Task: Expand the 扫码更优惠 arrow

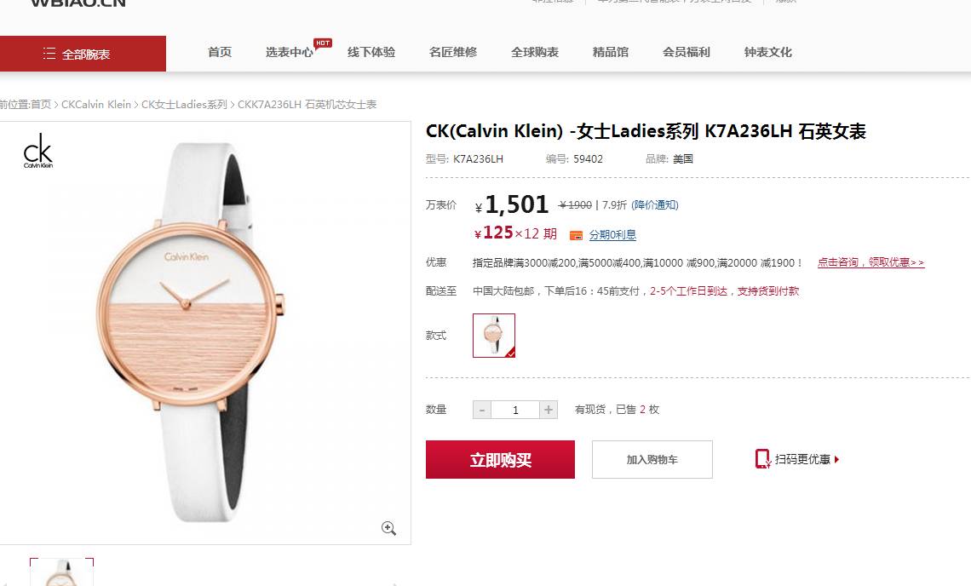Action: pyautogui.click(x=836, y=460)
